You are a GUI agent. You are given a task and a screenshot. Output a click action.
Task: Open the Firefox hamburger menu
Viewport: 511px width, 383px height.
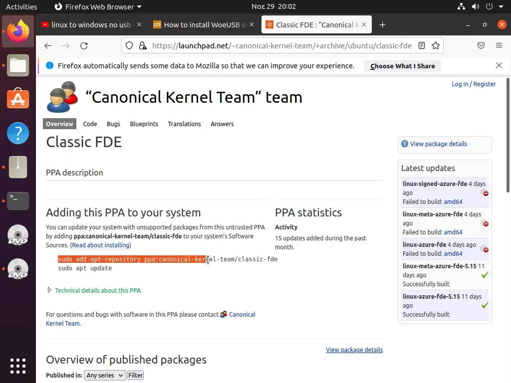[x=499, y=46]
